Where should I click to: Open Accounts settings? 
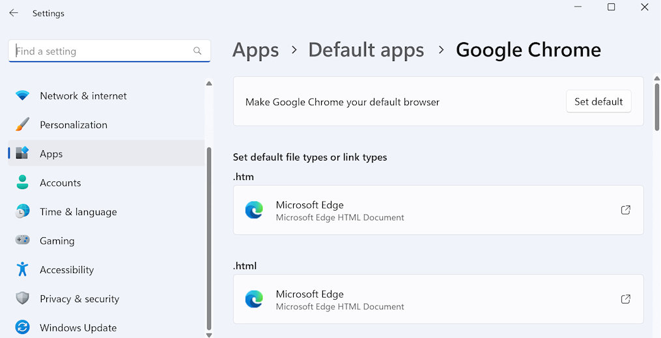[x=106, y=183]
